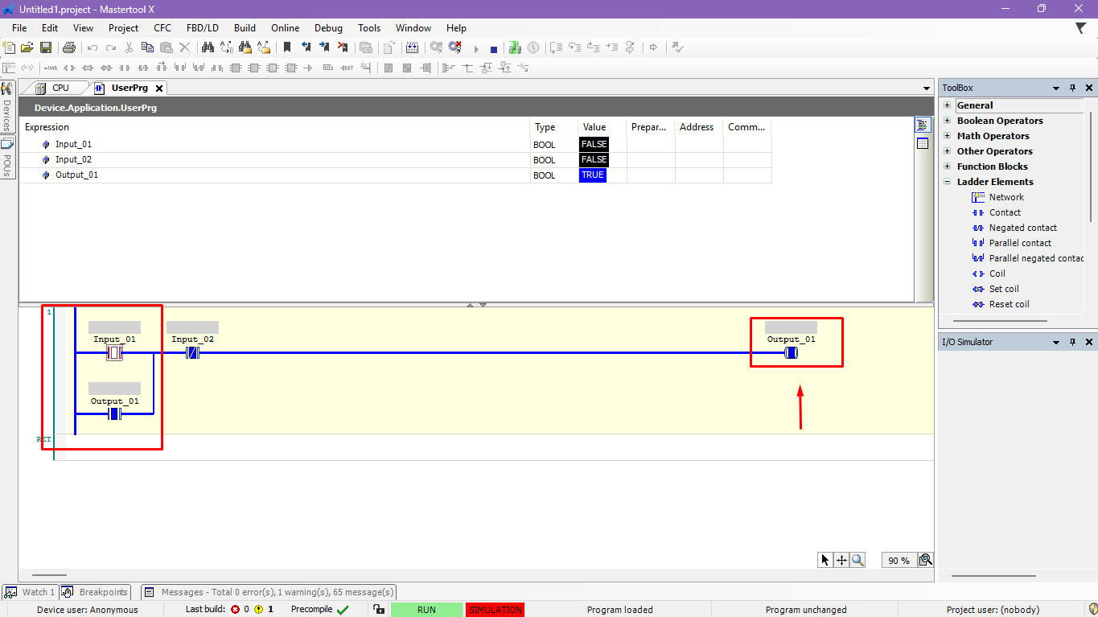Switch declaration editor to tabular view
1098x617 pixels.
[x=922, y=143]
